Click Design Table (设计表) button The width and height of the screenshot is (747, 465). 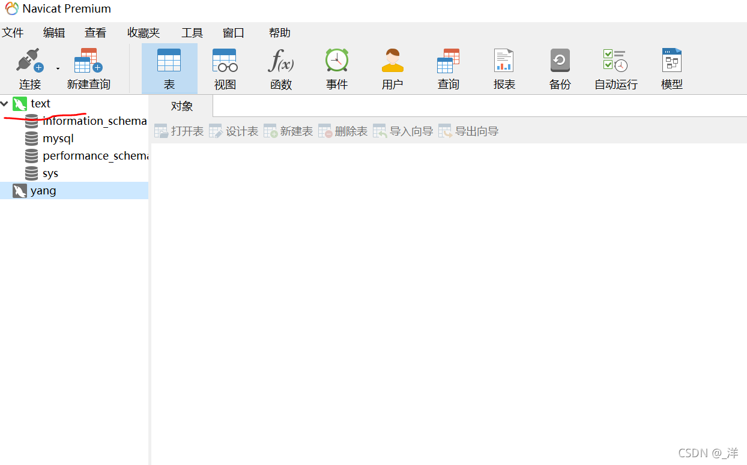[x=234, y=131]
